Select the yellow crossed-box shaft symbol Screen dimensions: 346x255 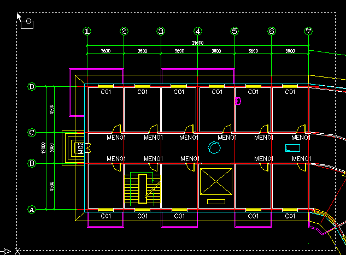[x=216, y=181]
